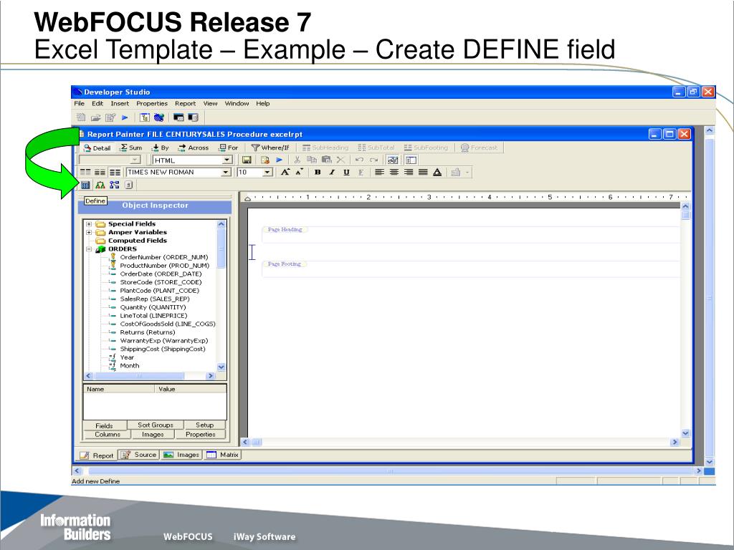734x550 pixels.
Task: Open the Sort Groups tab in Object Inspector
Action: pyautogui.click(x=156, y=425)
